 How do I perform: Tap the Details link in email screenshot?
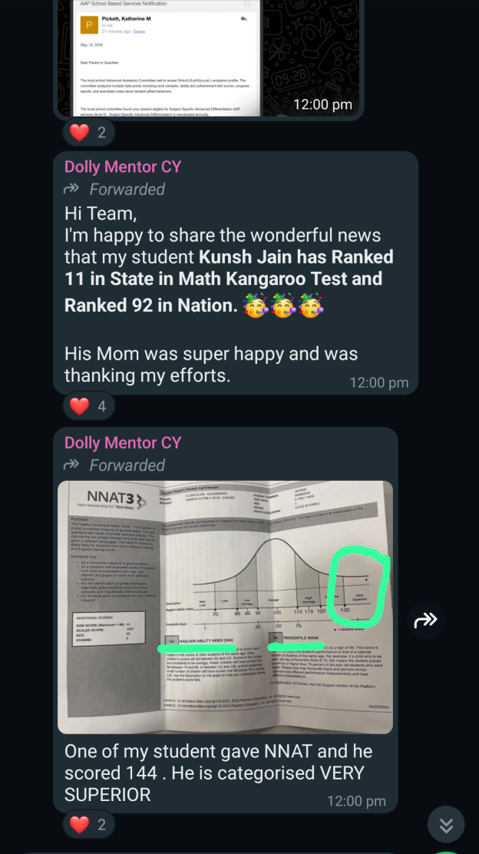139,31
